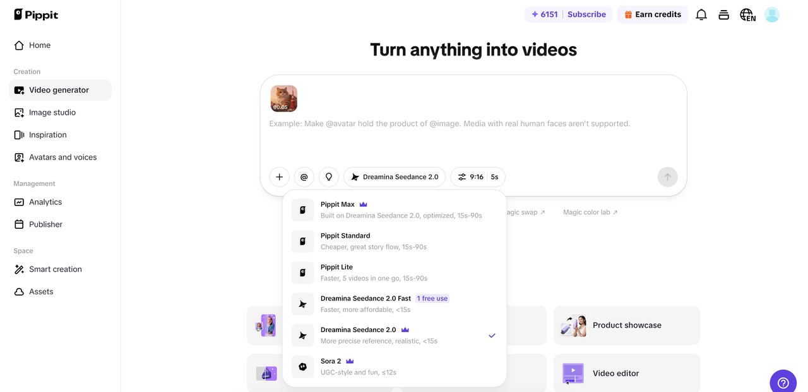Click the Video editor card icon
The image size is (808, 392).
573,373
